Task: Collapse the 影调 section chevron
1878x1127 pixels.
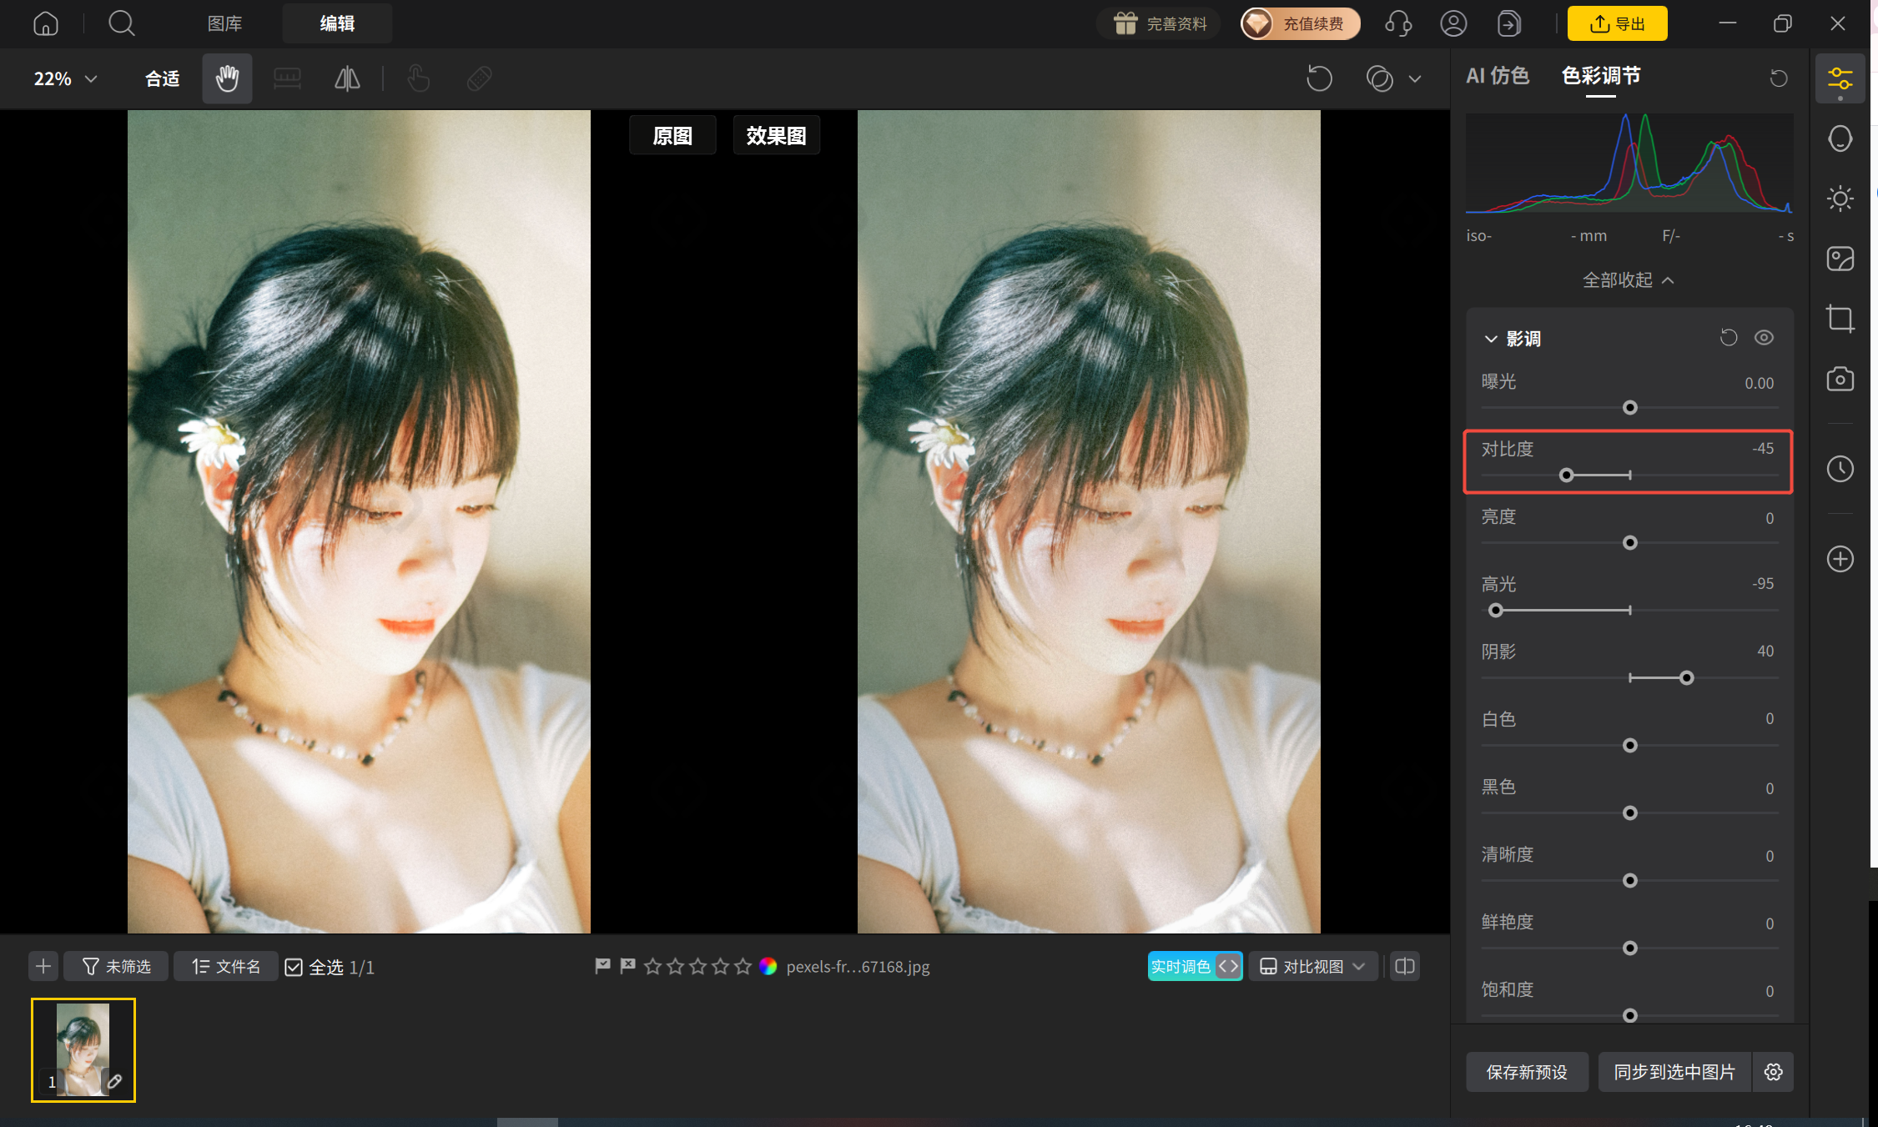Action: [x=1491, y=339]
